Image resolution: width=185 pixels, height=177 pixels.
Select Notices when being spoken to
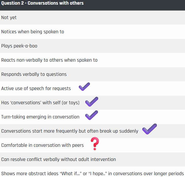coord(92,32)
